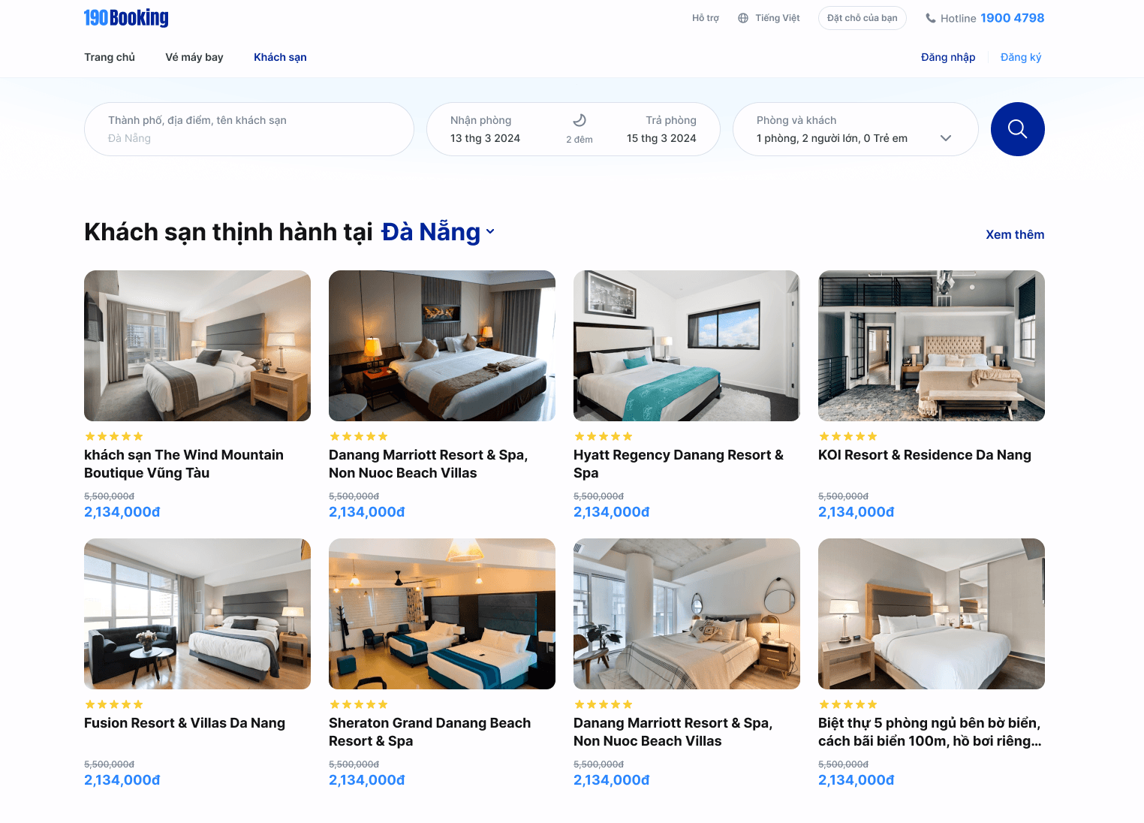Focus the city or hotel name search field

click(249, 129)
